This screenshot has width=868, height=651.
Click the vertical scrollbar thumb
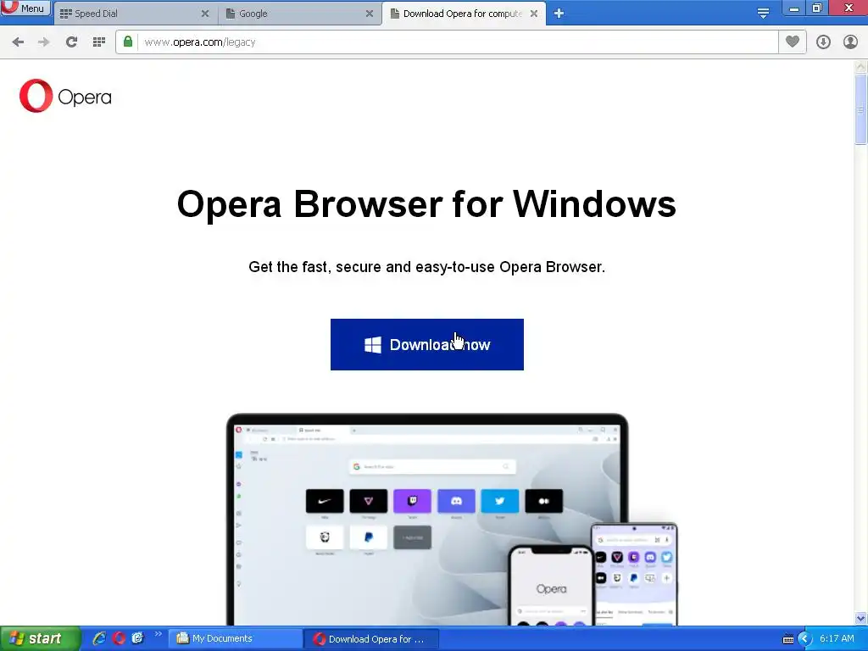(861, 108)
